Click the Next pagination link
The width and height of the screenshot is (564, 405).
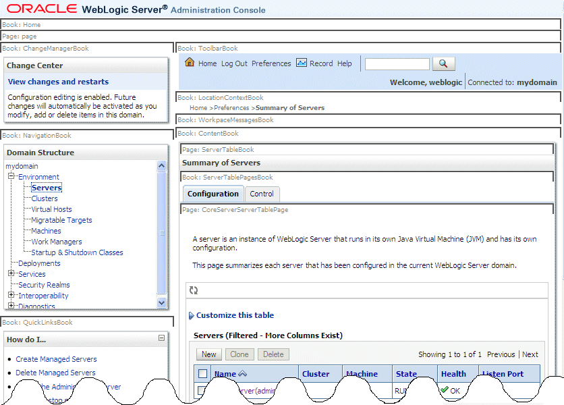click(x=530, y=354)
